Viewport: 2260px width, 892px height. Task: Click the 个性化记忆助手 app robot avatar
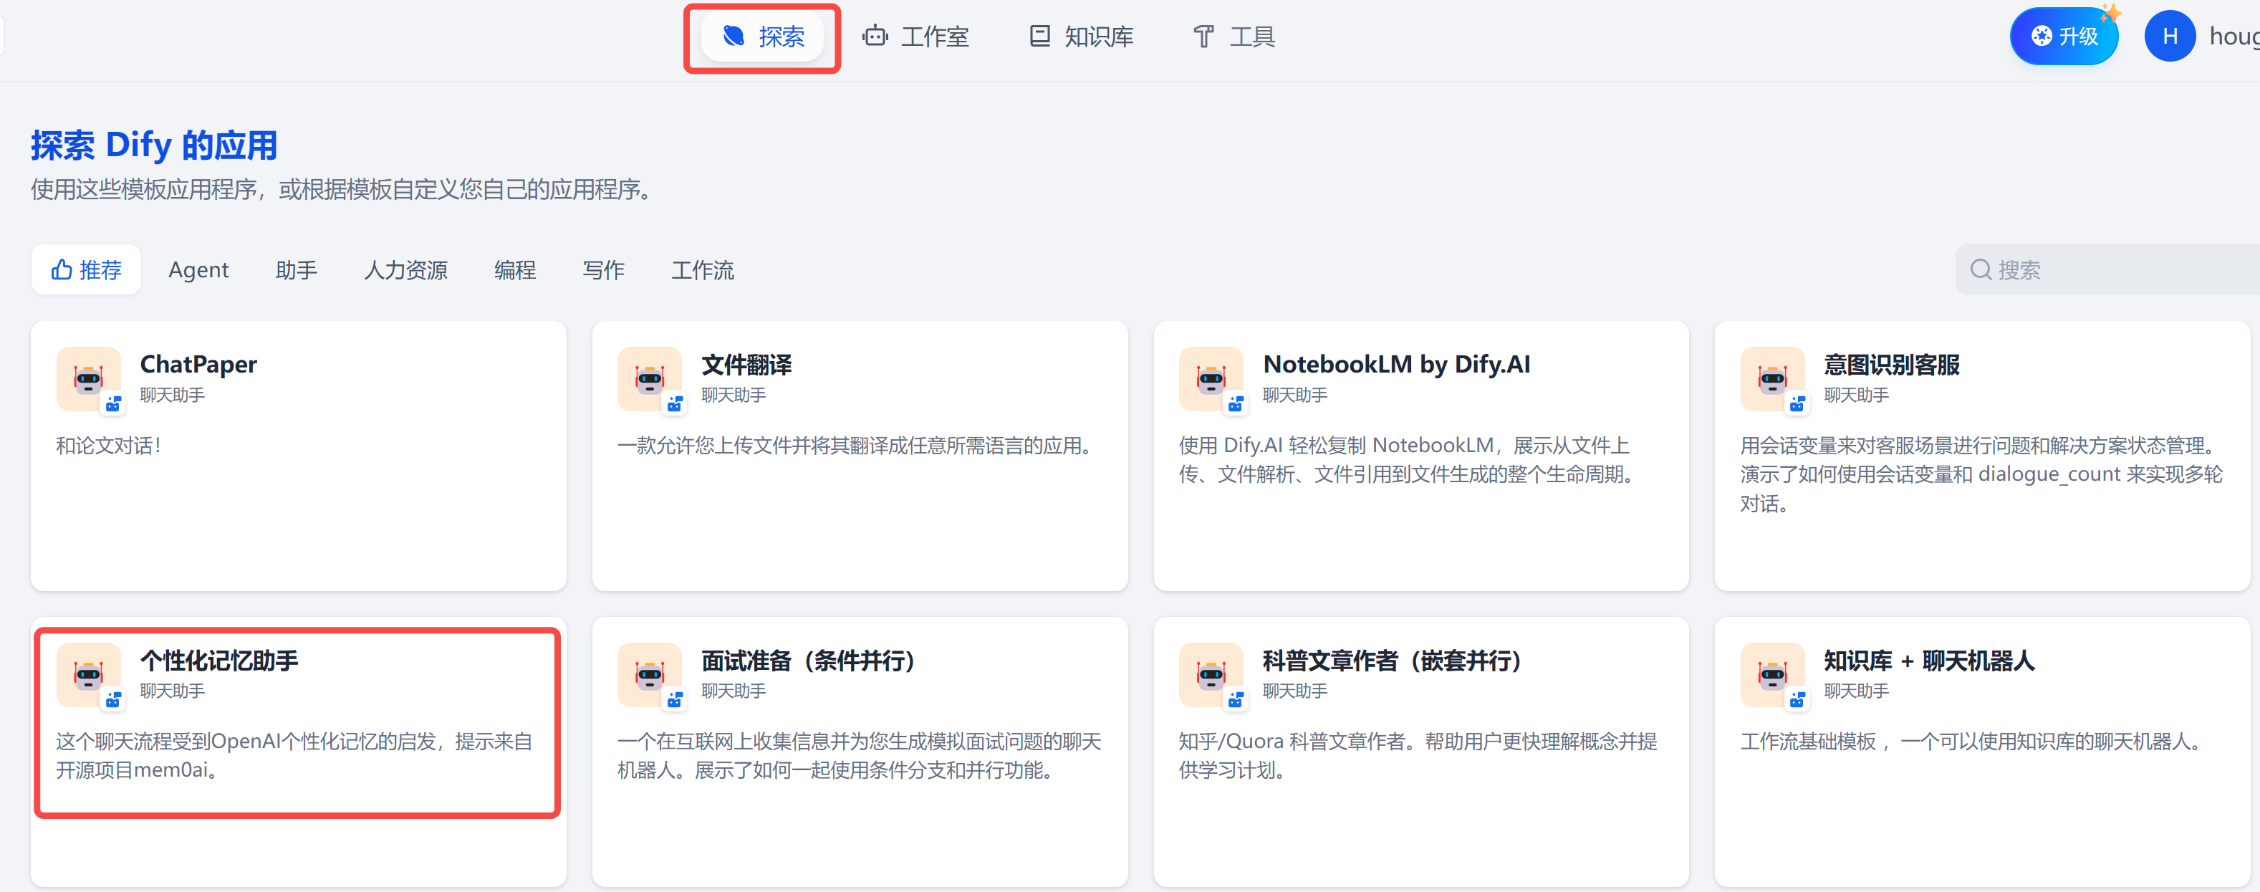click(87, 674)
